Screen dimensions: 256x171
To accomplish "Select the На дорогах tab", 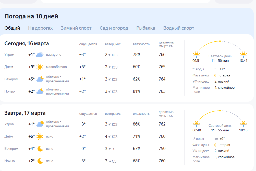I will (40, 28).
